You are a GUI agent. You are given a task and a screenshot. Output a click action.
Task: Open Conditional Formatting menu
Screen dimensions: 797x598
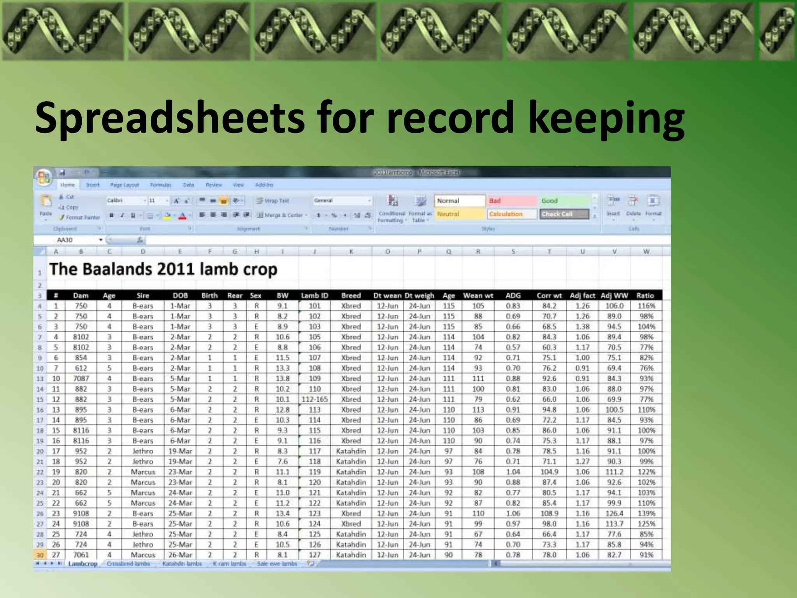(391, 209)
